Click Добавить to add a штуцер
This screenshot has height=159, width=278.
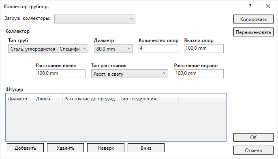click(26, 148)
